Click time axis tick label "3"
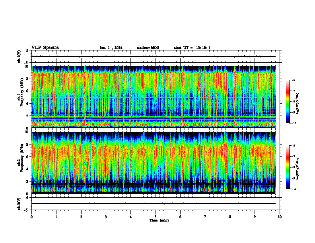Viewport: 315px width, 243px height. [106, 217]
